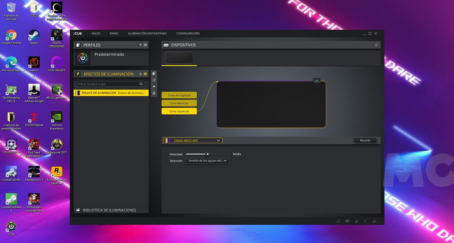The image size is (454, 243).
Task: Add a new lighting effect with plus icon
Action: (140, 74)
